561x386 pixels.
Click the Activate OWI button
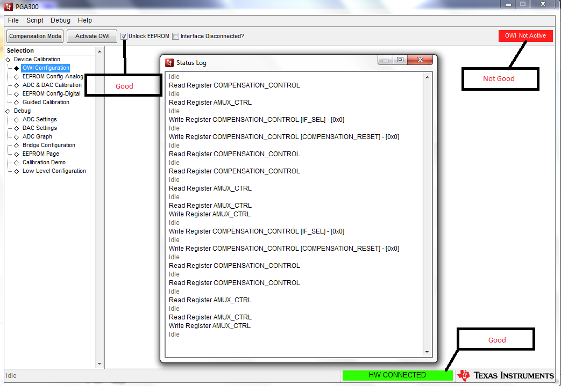coord(92,36)
